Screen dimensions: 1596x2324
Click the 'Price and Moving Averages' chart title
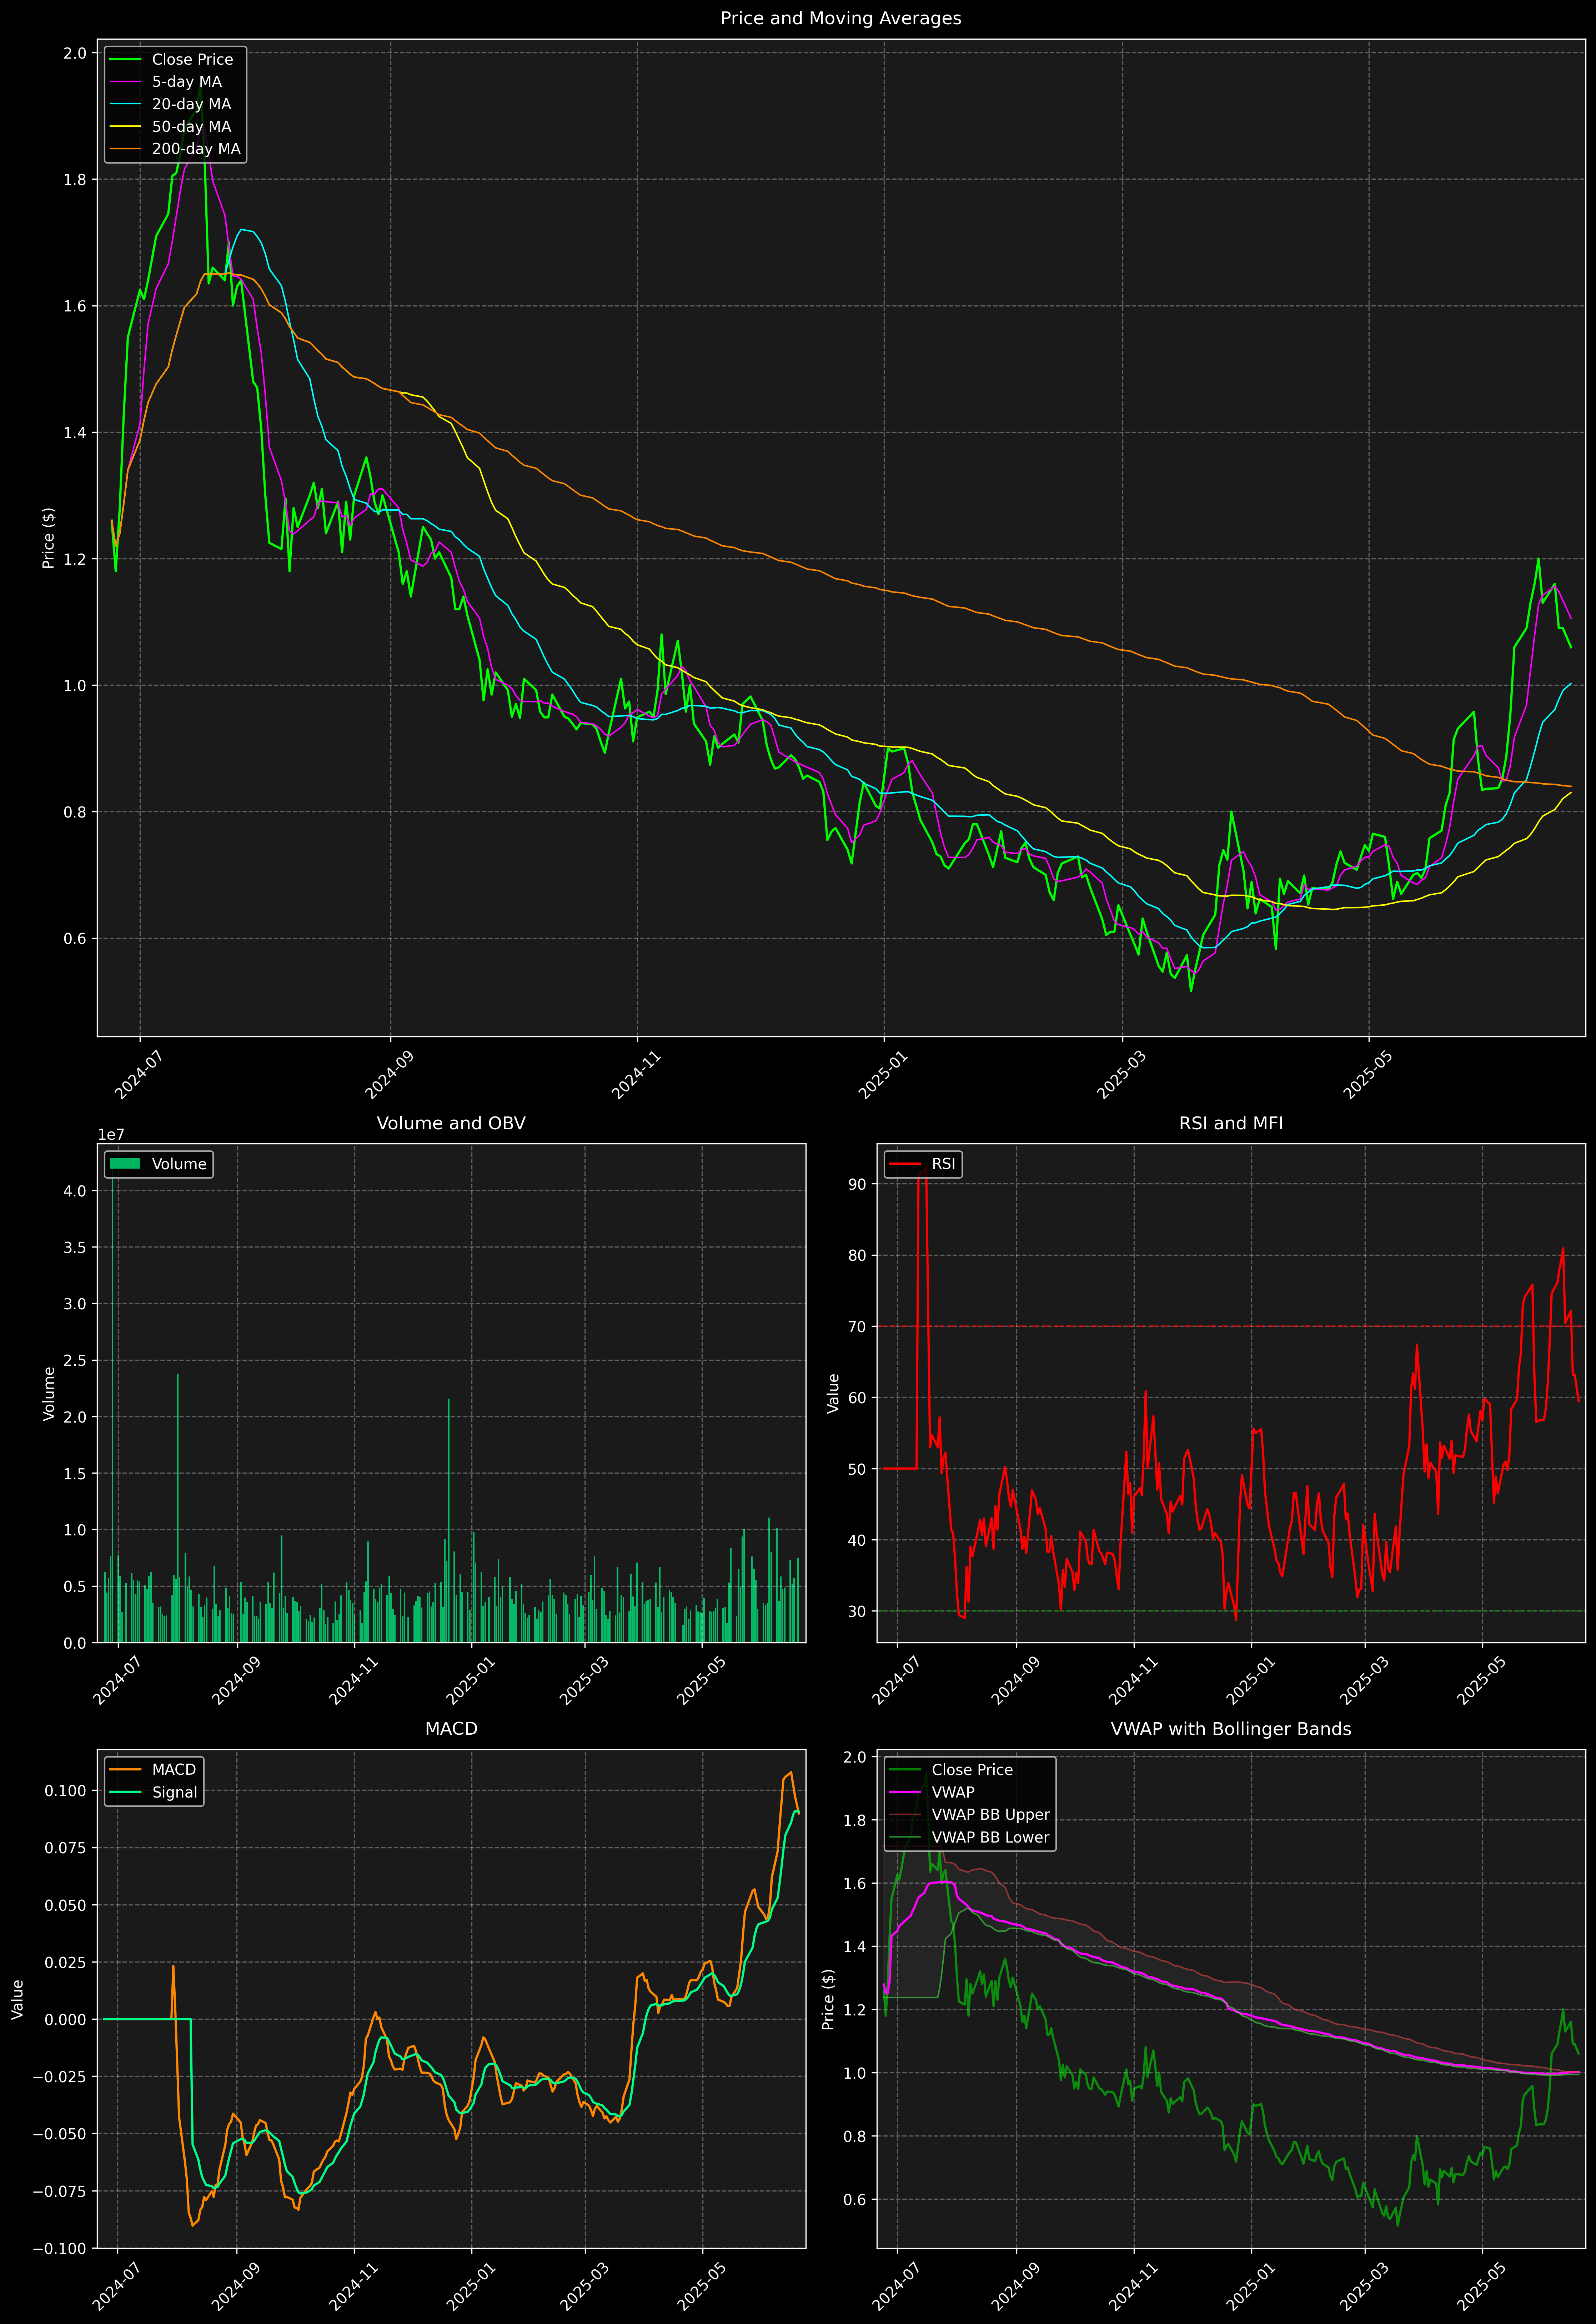point(840,18)
